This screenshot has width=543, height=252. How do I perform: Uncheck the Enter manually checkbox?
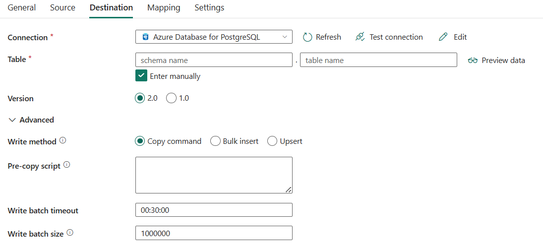(x=141, y=75)
